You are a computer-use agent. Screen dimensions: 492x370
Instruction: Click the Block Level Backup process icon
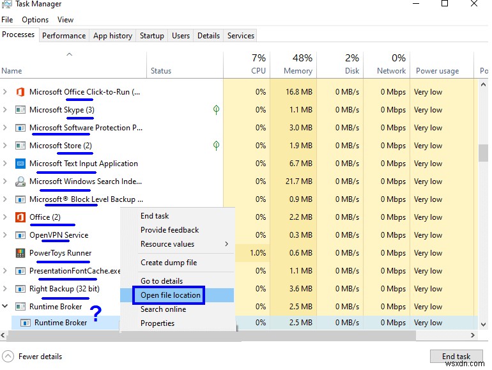(x=20, y=199)
